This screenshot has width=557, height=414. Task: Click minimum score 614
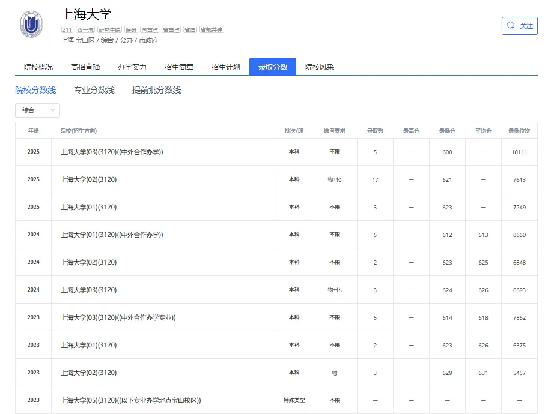coord(447,317)
